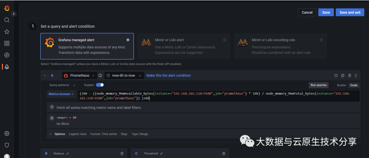Viewport: 369px width, 158px height.
Task: Click into the PromQL query editor field
Action: (219, 96)
